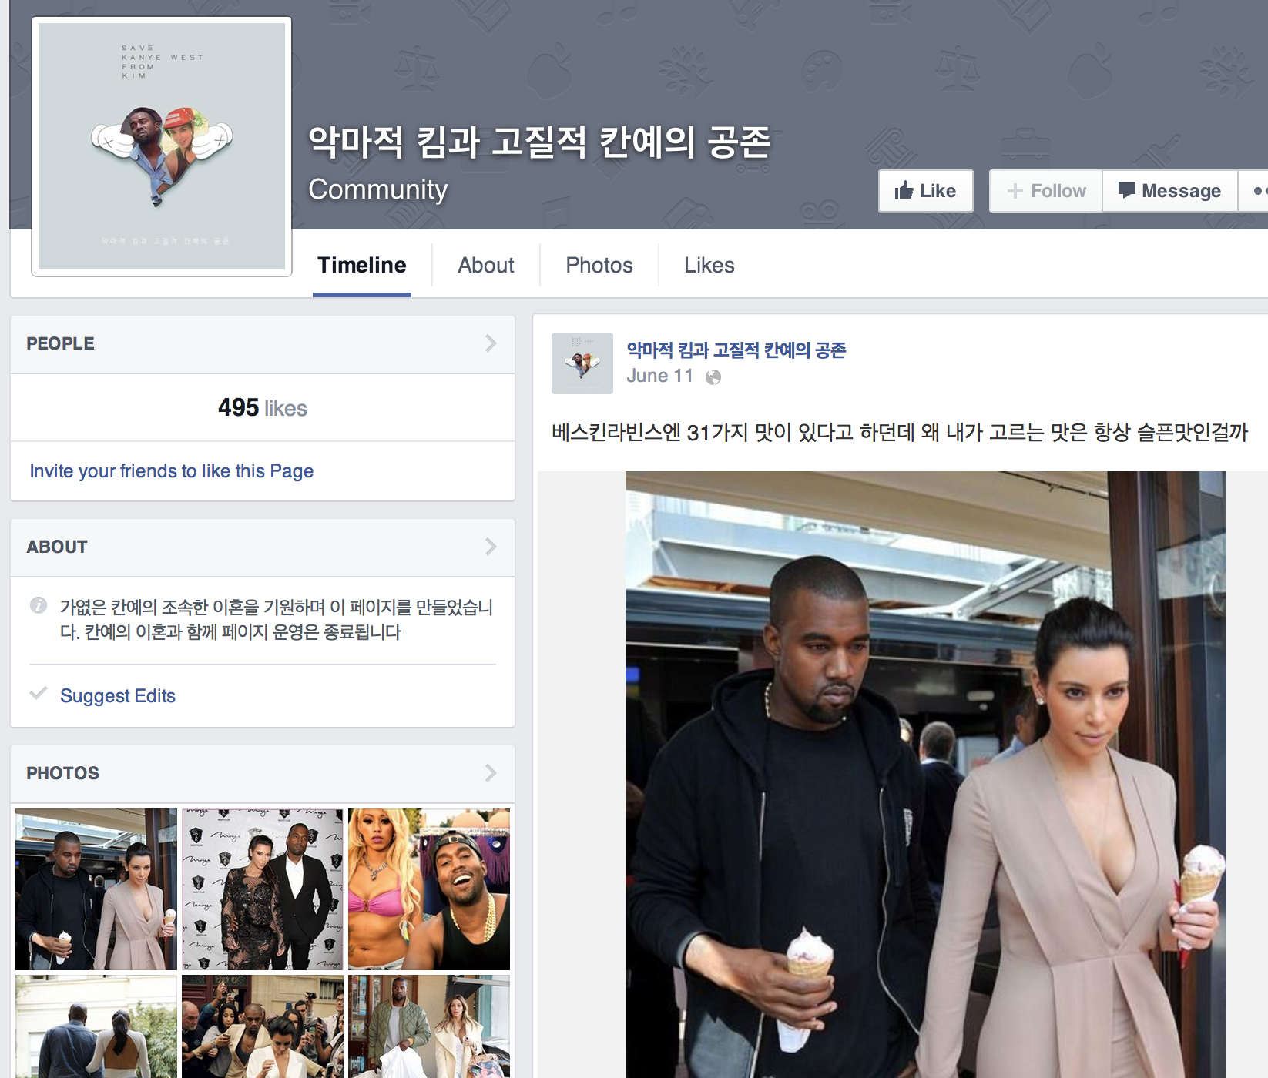Switch to the Timeline tab
Image resolution: width=1268 pixels, height=1078 pixels.
click(x=362, y=266)
